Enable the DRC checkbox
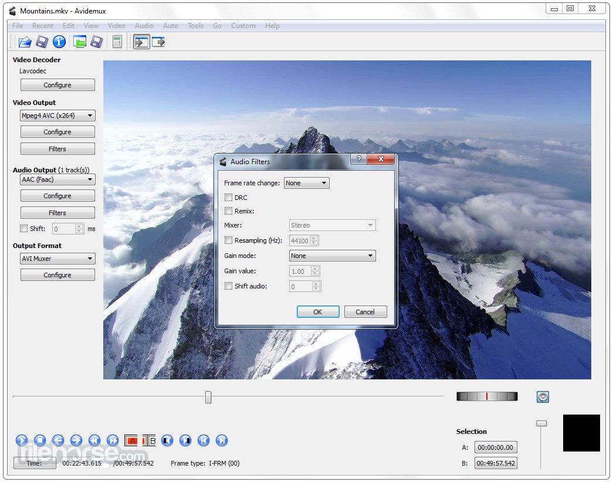The width and height of the screenshot is (613, 482). (x=228, y=198)
